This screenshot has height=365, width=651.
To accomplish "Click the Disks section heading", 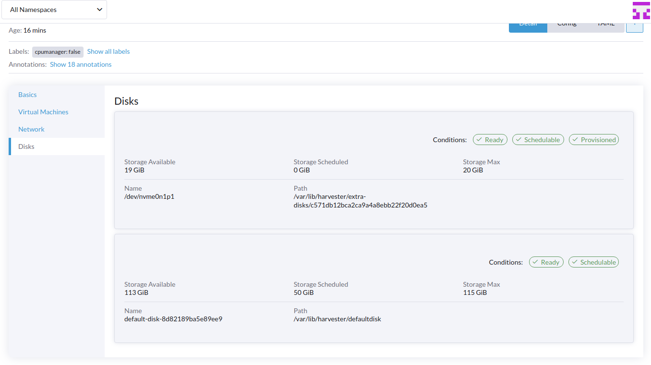I will 126,101.
